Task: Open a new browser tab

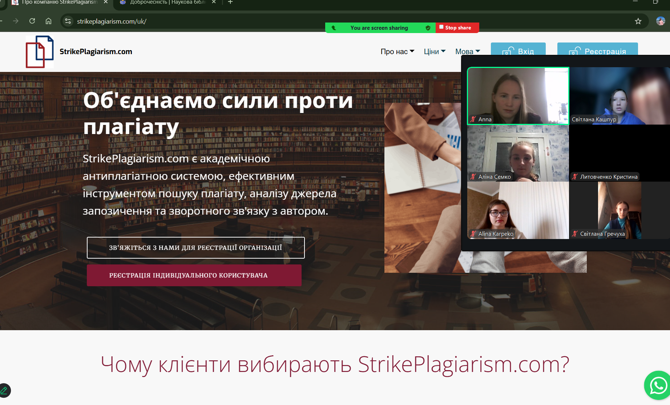Action: (230, 2)
